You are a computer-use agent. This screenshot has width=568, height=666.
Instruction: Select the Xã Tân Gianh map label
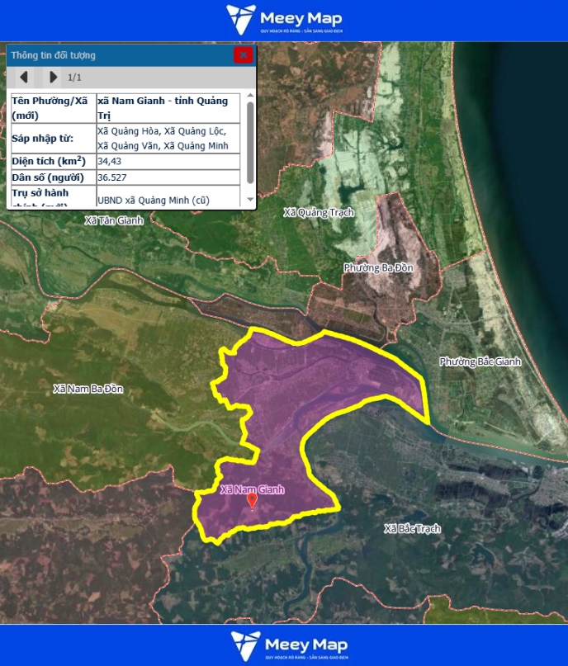click(x=114, y=220)
